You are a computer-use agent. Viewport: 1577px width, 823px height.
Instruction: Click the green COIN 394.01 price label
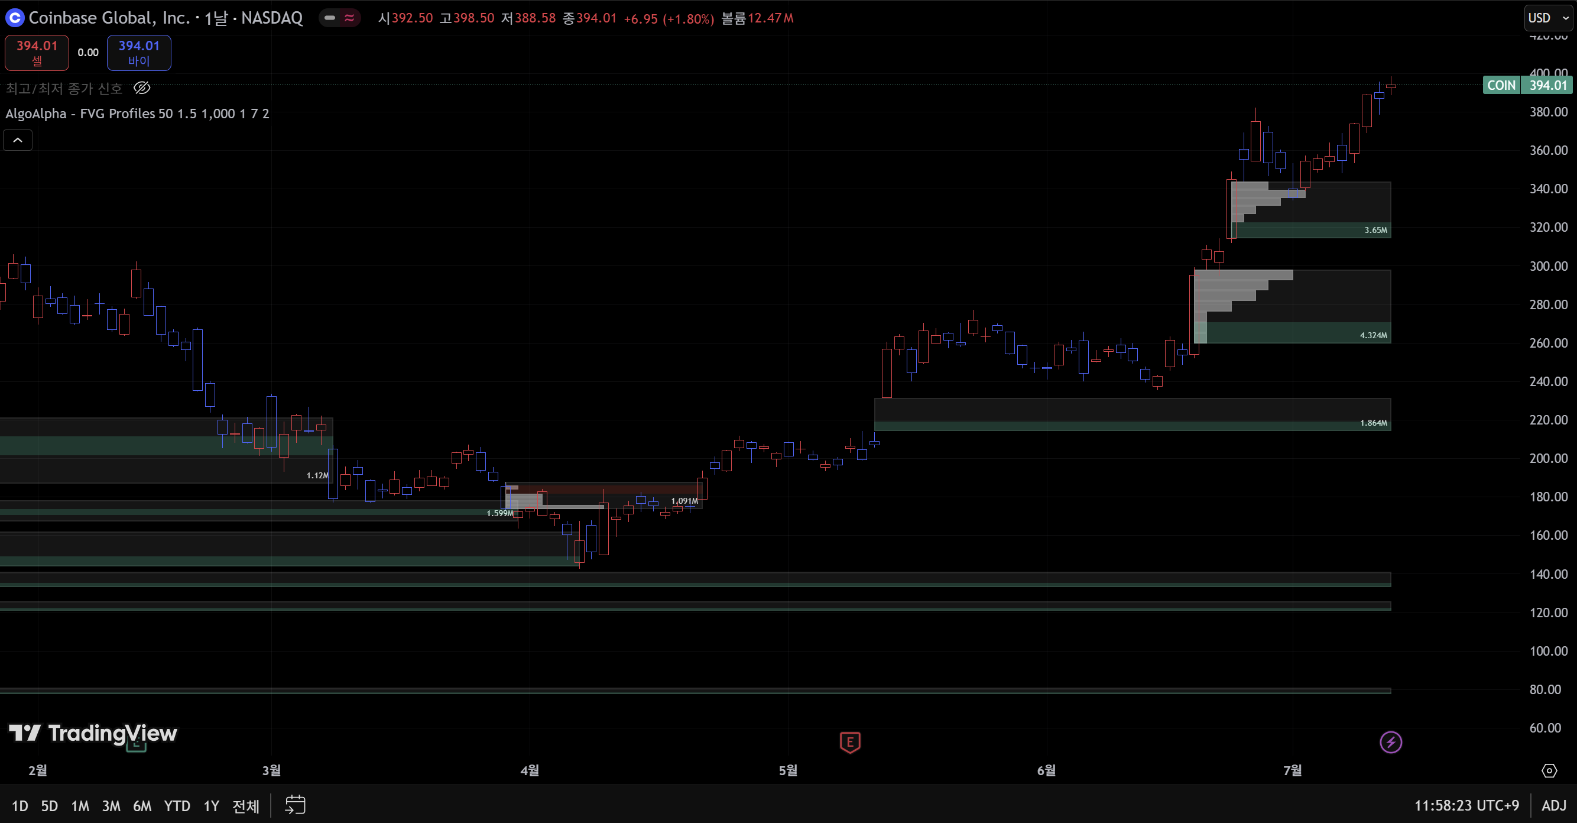(1527, 85)
